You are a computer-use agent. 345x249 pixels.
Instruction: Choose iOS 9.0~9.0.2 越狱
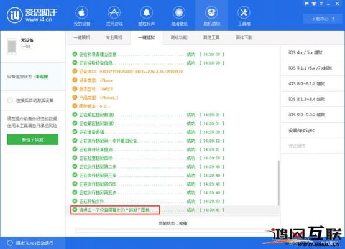[313, 115]
